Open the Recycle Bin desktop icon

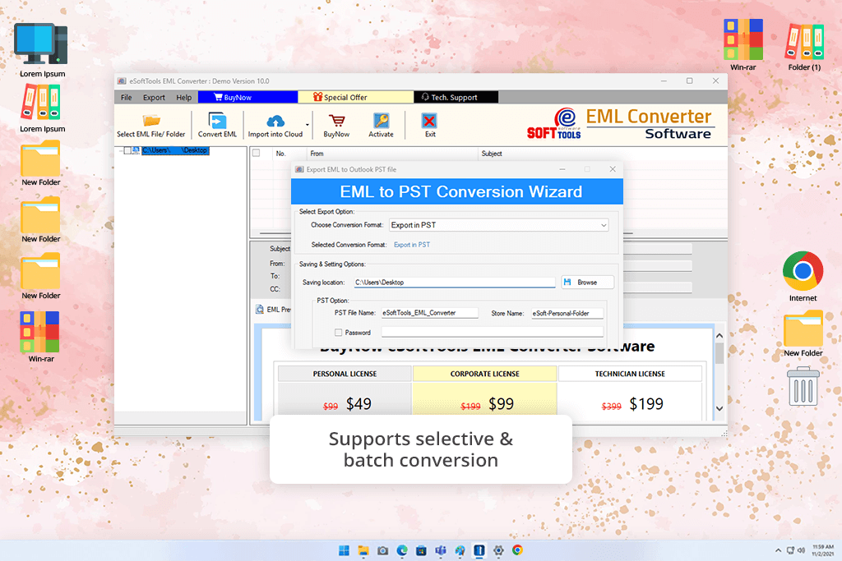(803, 387)
